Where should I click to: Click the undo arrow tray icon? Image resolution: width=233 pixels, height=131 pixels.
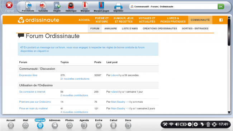pyautogui.click(x=202, y=124)
